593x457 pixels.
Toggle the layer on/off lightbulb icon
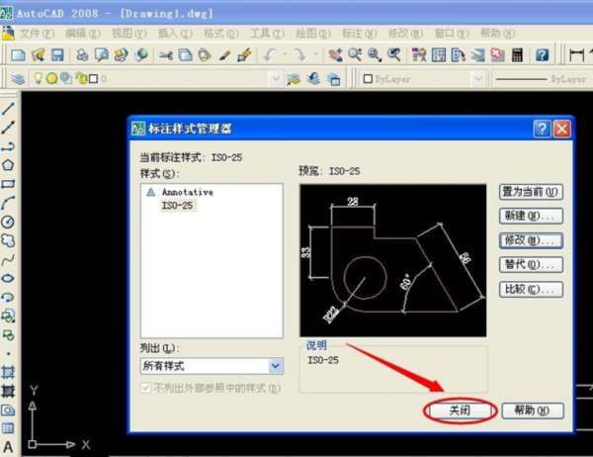pos(38,78)
